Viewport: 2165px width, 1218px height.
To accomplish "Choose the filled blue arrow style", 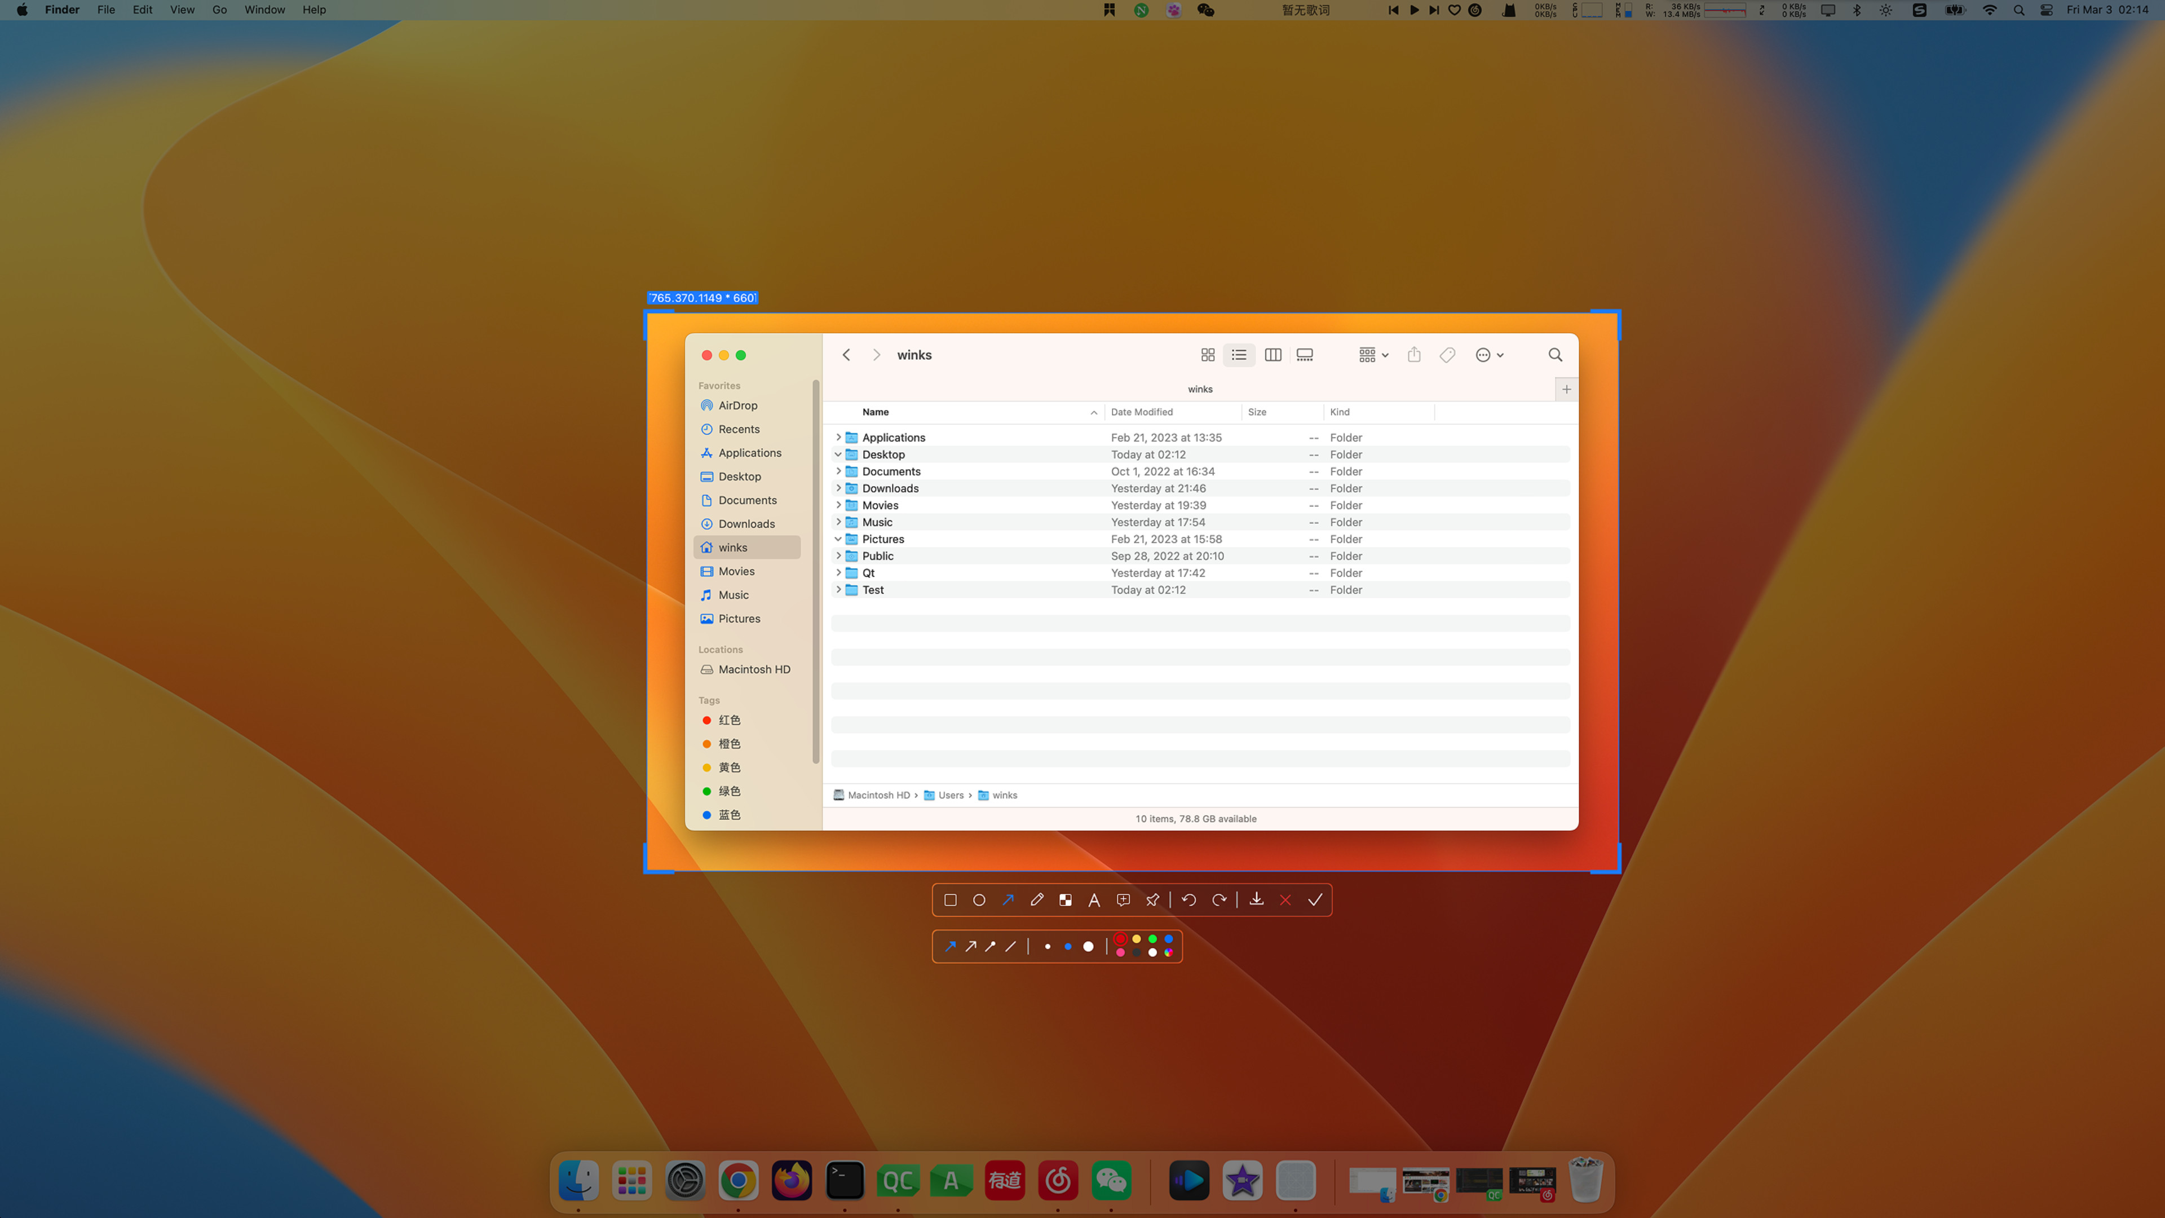I will click(951, 947).
